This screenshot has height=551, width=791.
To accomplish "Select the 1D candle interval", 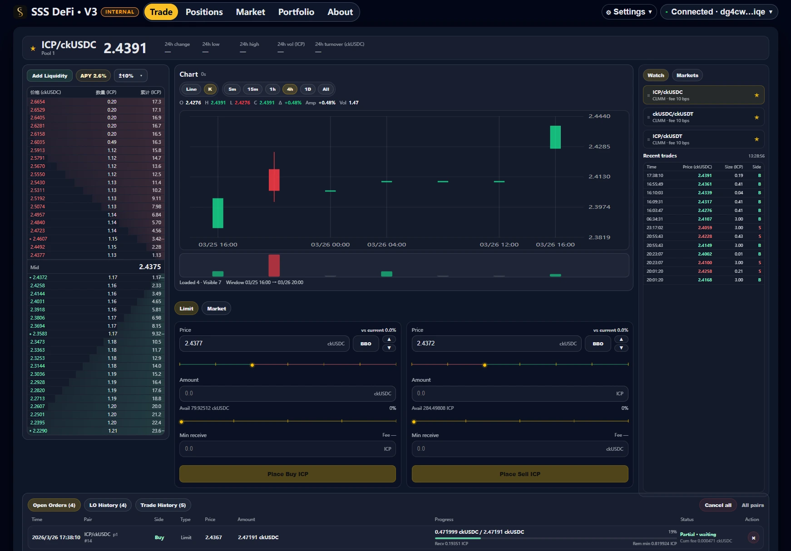I will pos(308,89).
